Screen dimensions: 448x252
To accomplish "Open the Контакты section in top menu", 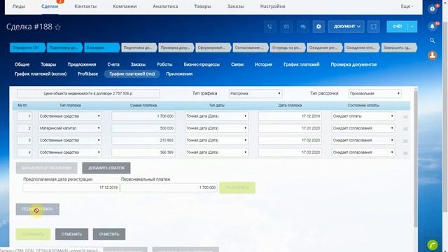I will (x=85, y=6).
